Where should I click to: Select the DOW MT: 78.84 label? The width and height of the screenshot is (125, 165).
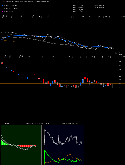tap(10, 9)
